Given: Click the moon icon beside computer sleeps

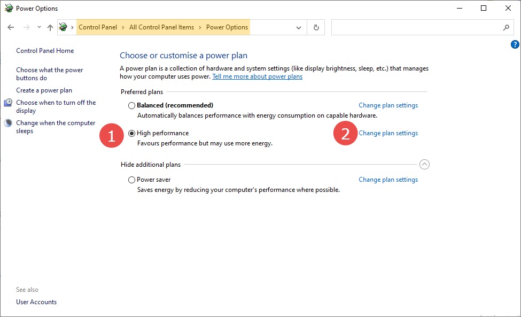Looking at the screenshot, I should (8, 123).
